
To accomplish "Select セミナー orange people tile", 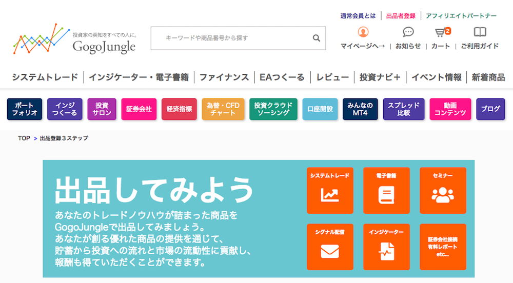I will pyautogui.click(x=443, y=191).
